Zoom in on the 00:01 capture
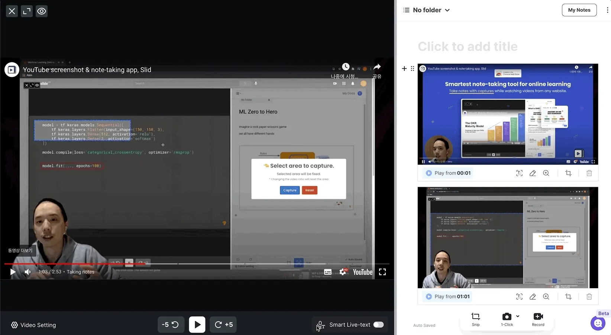Screen dimensions: 611x335 coord(546,173)
